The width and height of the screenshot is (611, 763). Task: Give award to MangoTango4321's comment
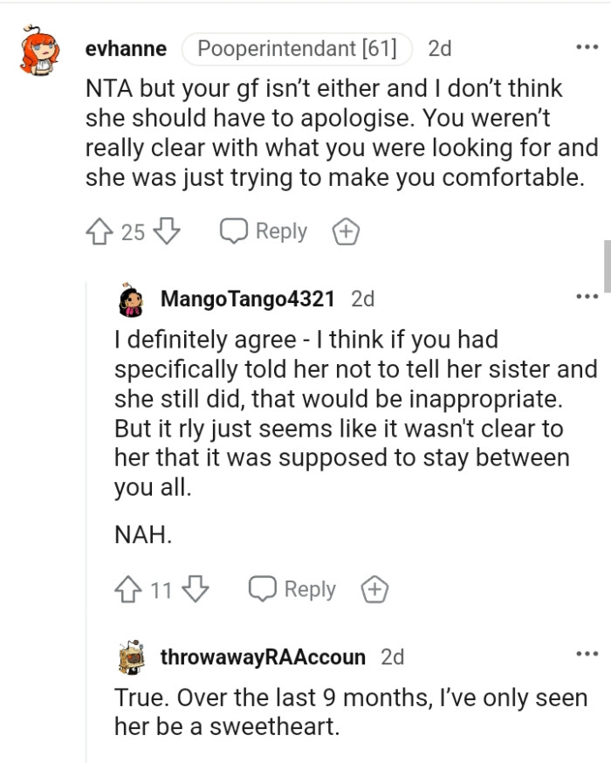click(x=375, y=590)
